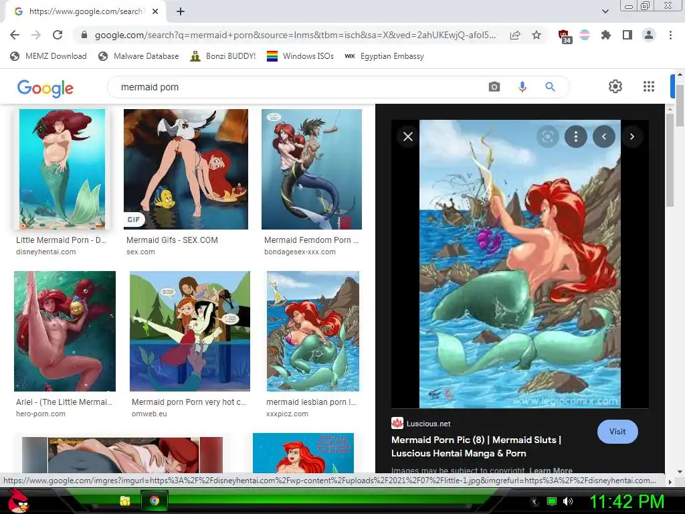The width and height of the screenshot is (685, 514).
Task: Open the taskbar file explorer icon
Action: pyautogui.click(x=125, y=501)
